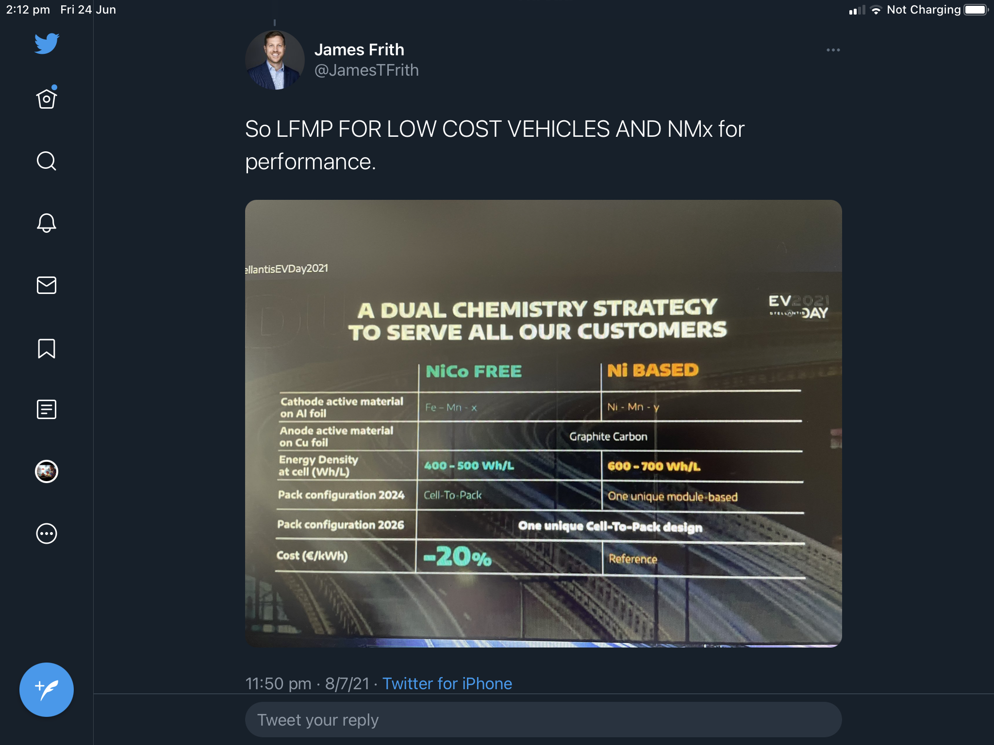The image size is (994, 745).
Task: Open the profile avatar in the sidebar
Action: [47, 471]
